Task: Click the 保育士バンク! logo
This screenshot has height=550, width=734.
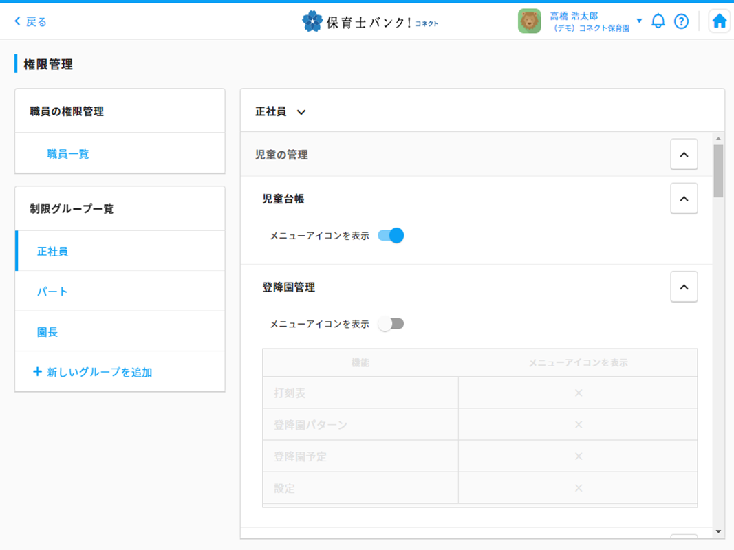Action: tap(370, 21)
